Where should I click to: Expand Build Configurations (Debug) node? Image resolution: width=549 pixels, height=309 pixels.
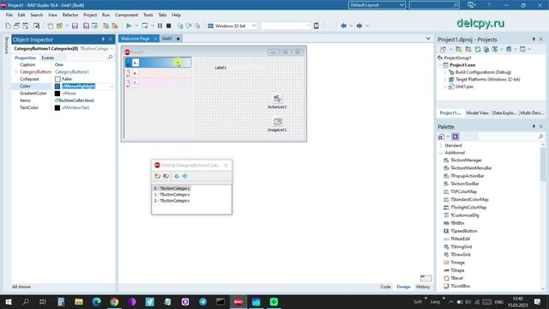click(x=445, y=72)
